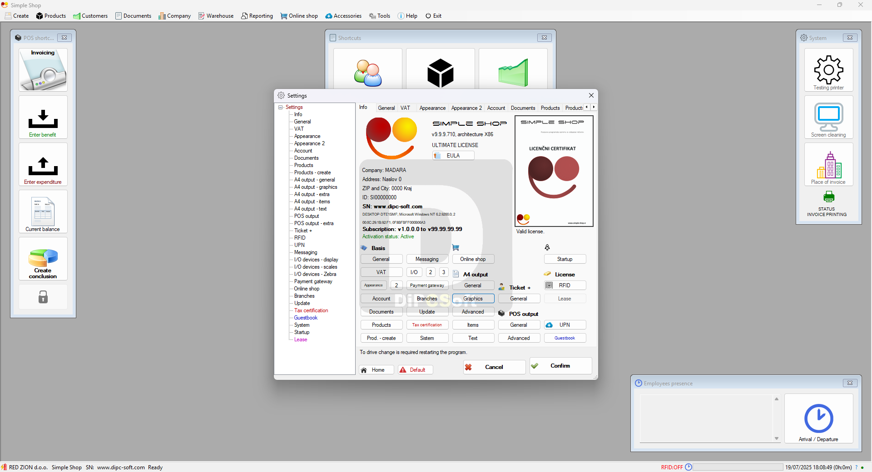Click the Prod. - create button
Image resolution: width=872 pixels, height=472 pixels.
[x=381, y=338]
